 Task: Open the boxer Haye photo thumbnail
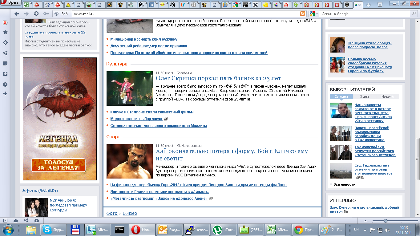[x=130, y=161]
